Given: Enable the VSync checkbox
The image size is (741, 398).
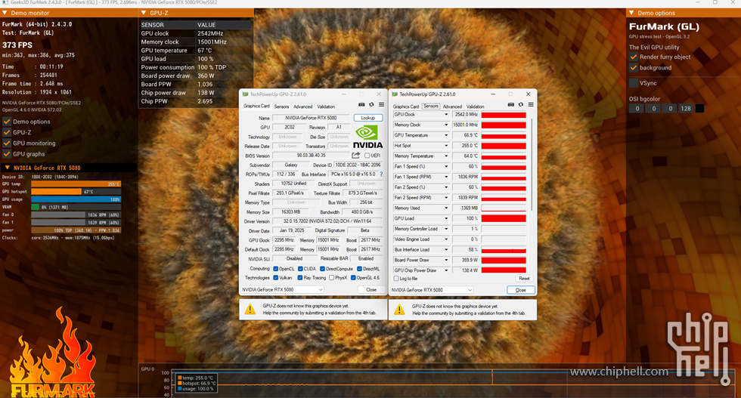Looking at the screenshot, I should [x=634, y=83].
